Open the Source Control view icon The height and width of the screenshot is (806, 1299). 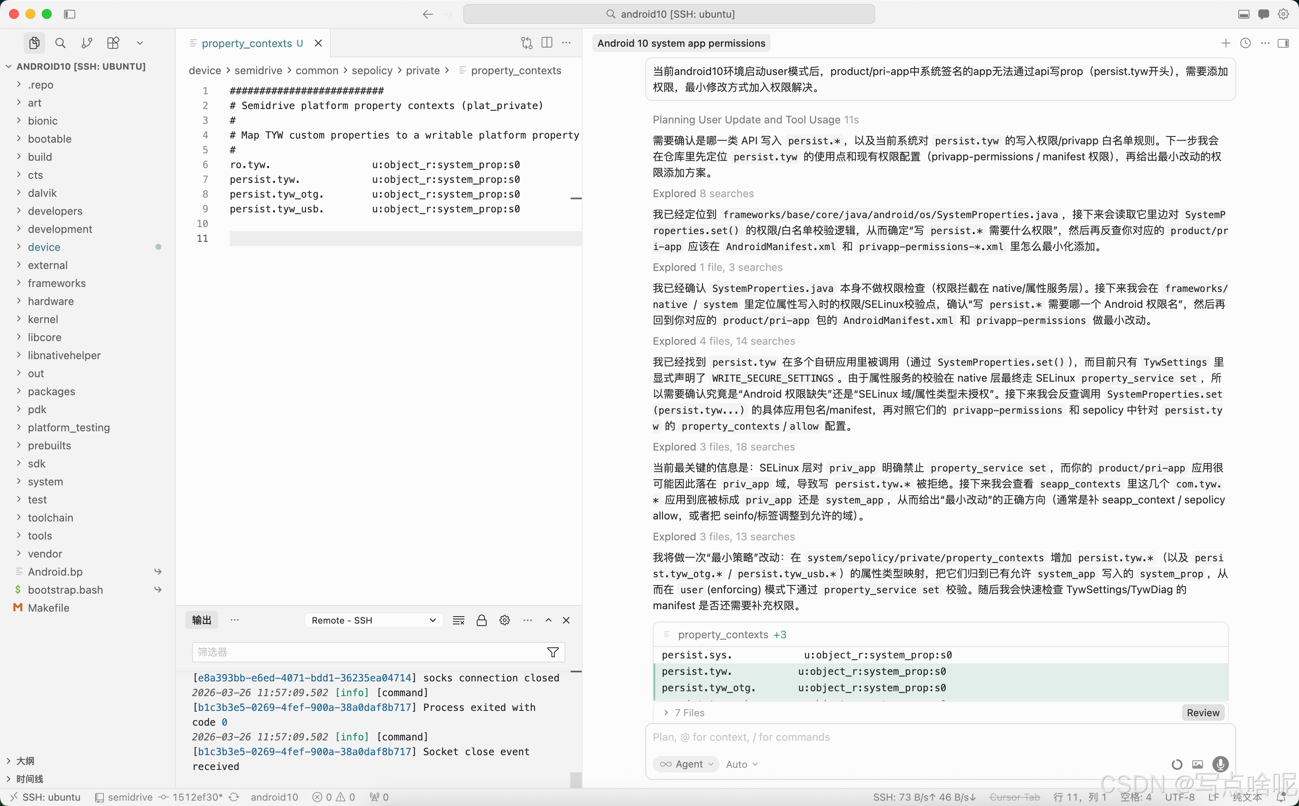pos(87,43)
